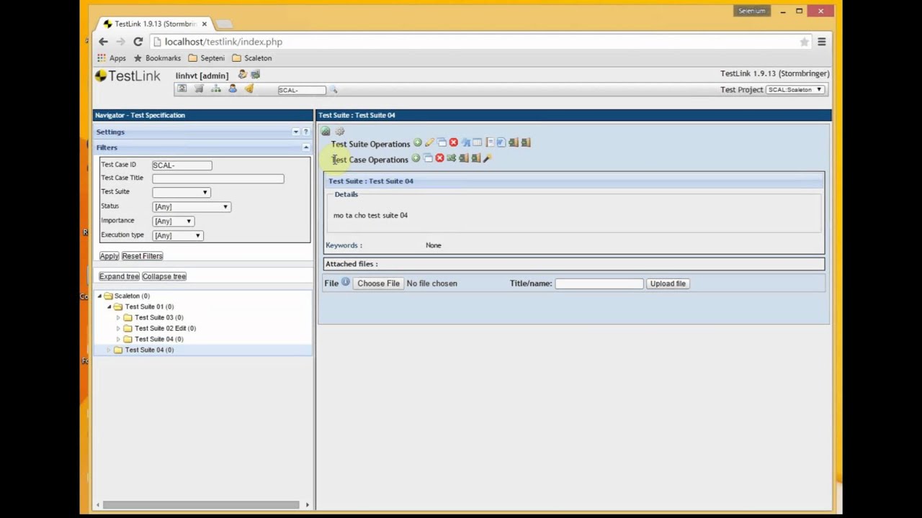Image resolution: width=922 pixels, height=518 pixels.
Task: Click the shuffle arrows icon in Test Case Operations
Action: point(452,158)
